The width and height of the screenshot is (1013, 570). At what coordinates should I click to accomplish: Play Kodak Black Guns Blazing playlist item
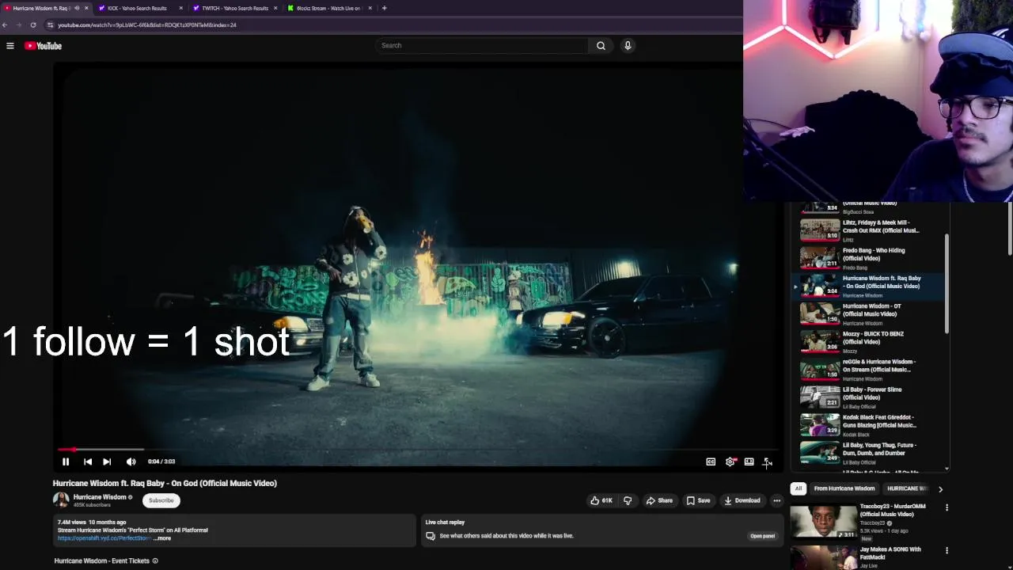870,424
